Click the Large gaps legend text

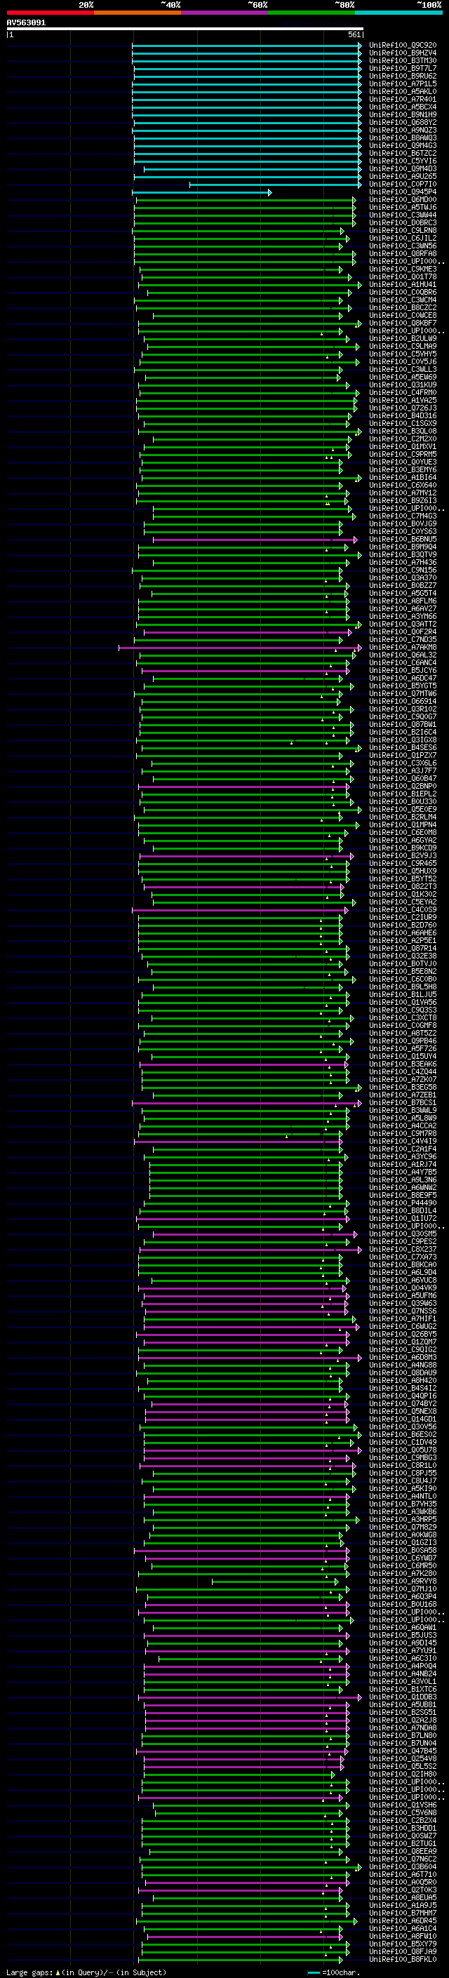pos(86,1972)
